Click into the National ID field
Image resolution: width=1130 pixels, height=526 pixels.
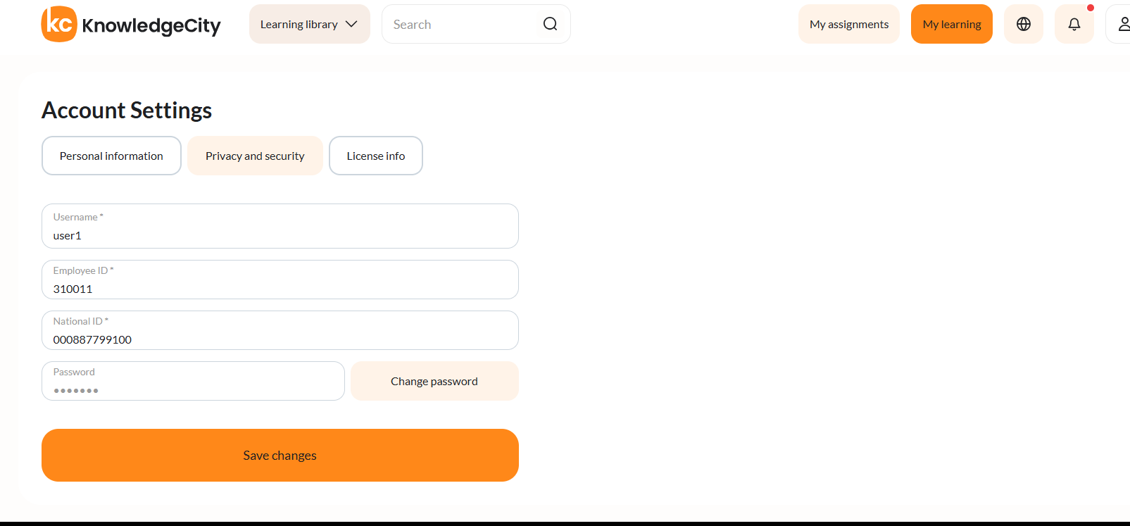tap(280, 330)
